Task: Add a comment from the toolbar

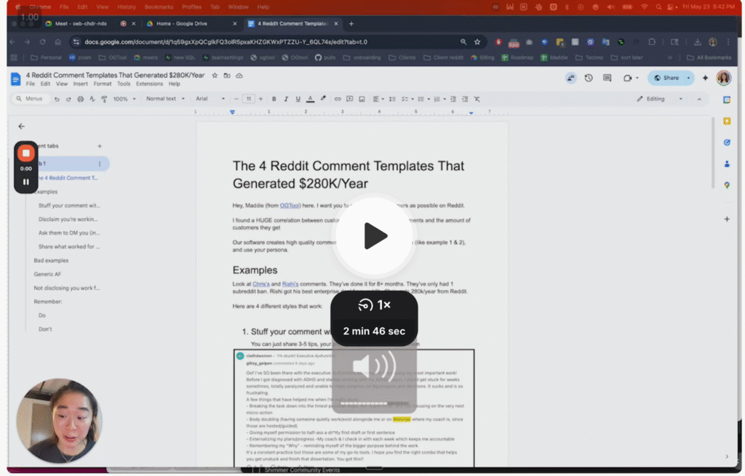Action: [x=350, y=99]
